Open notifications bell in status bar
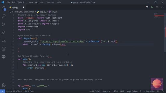Image resolution: width=166 pixels, height=93 pixels. (163, 91)
